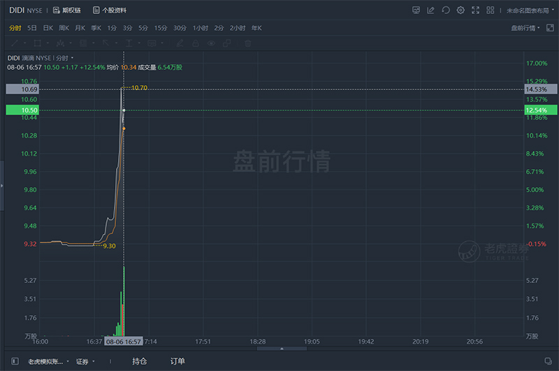Click the edit drawing pencil icon
559x371 pixels.
430,10
